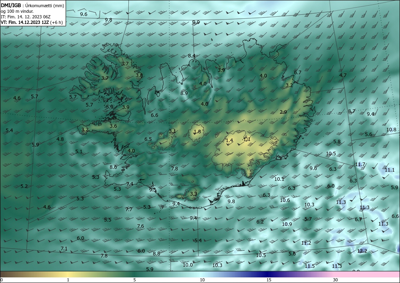Viewport: 400px width, 283px height.
Task: Click the map value 8.6
Action: click(113, 167)
